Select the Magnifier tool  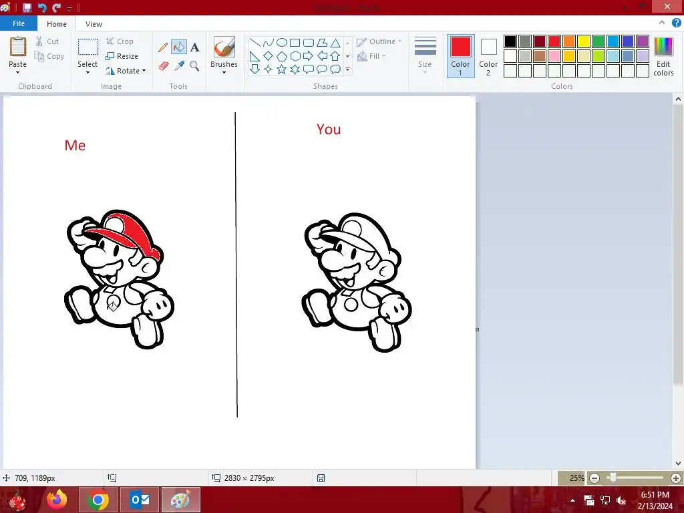point(194,66)
